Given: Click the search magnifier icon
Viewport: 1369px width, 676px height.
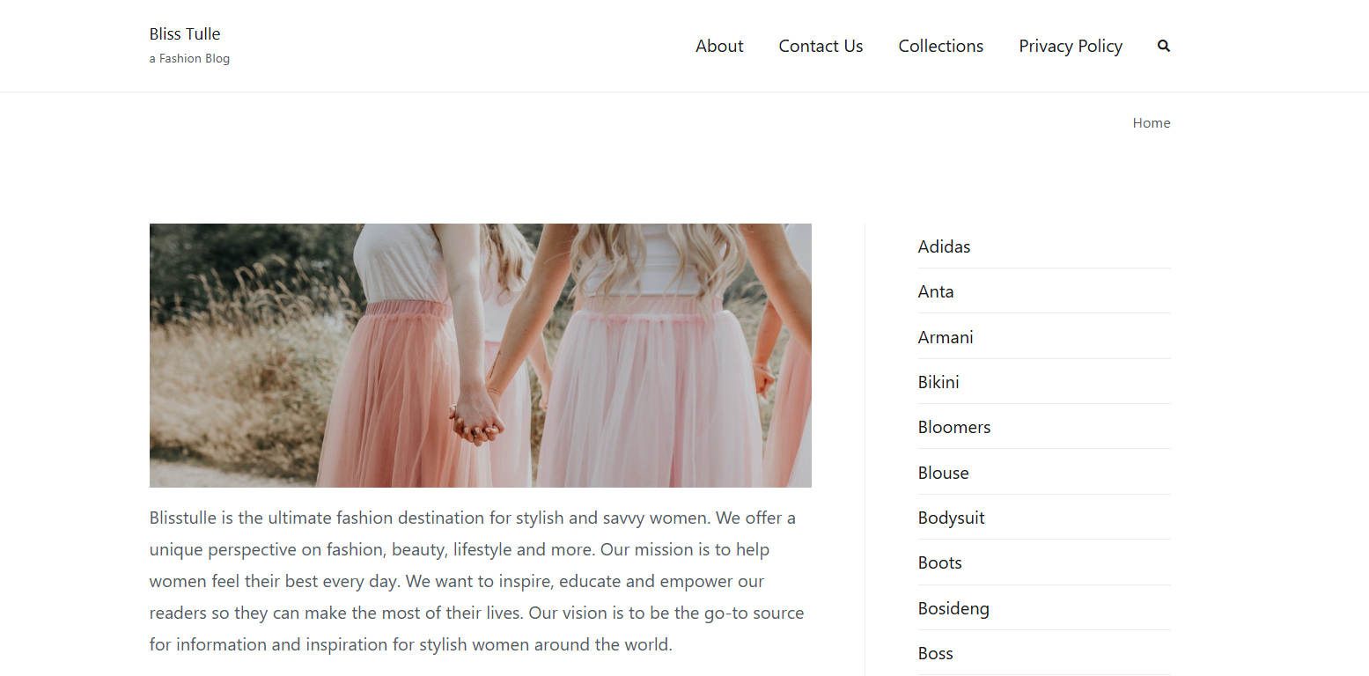Looking at the screenshot, I should click(x=1163, y=46).
